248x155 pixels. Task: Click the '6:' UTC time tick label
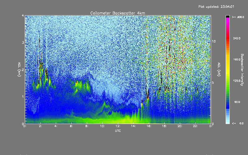71,126
